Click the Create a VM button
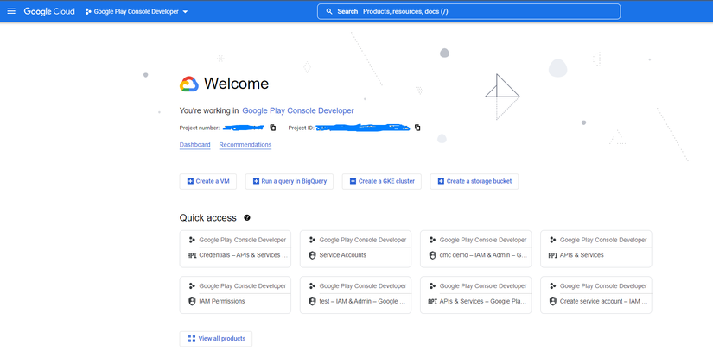The image size is (713, 363). click(207, 181)
